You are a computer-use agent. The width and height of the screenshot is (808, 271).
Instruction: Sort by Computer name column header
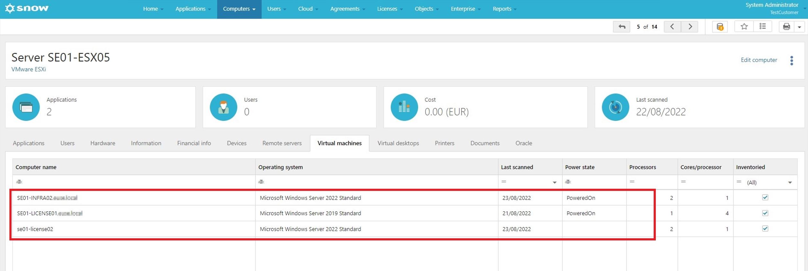click(134, 167)
